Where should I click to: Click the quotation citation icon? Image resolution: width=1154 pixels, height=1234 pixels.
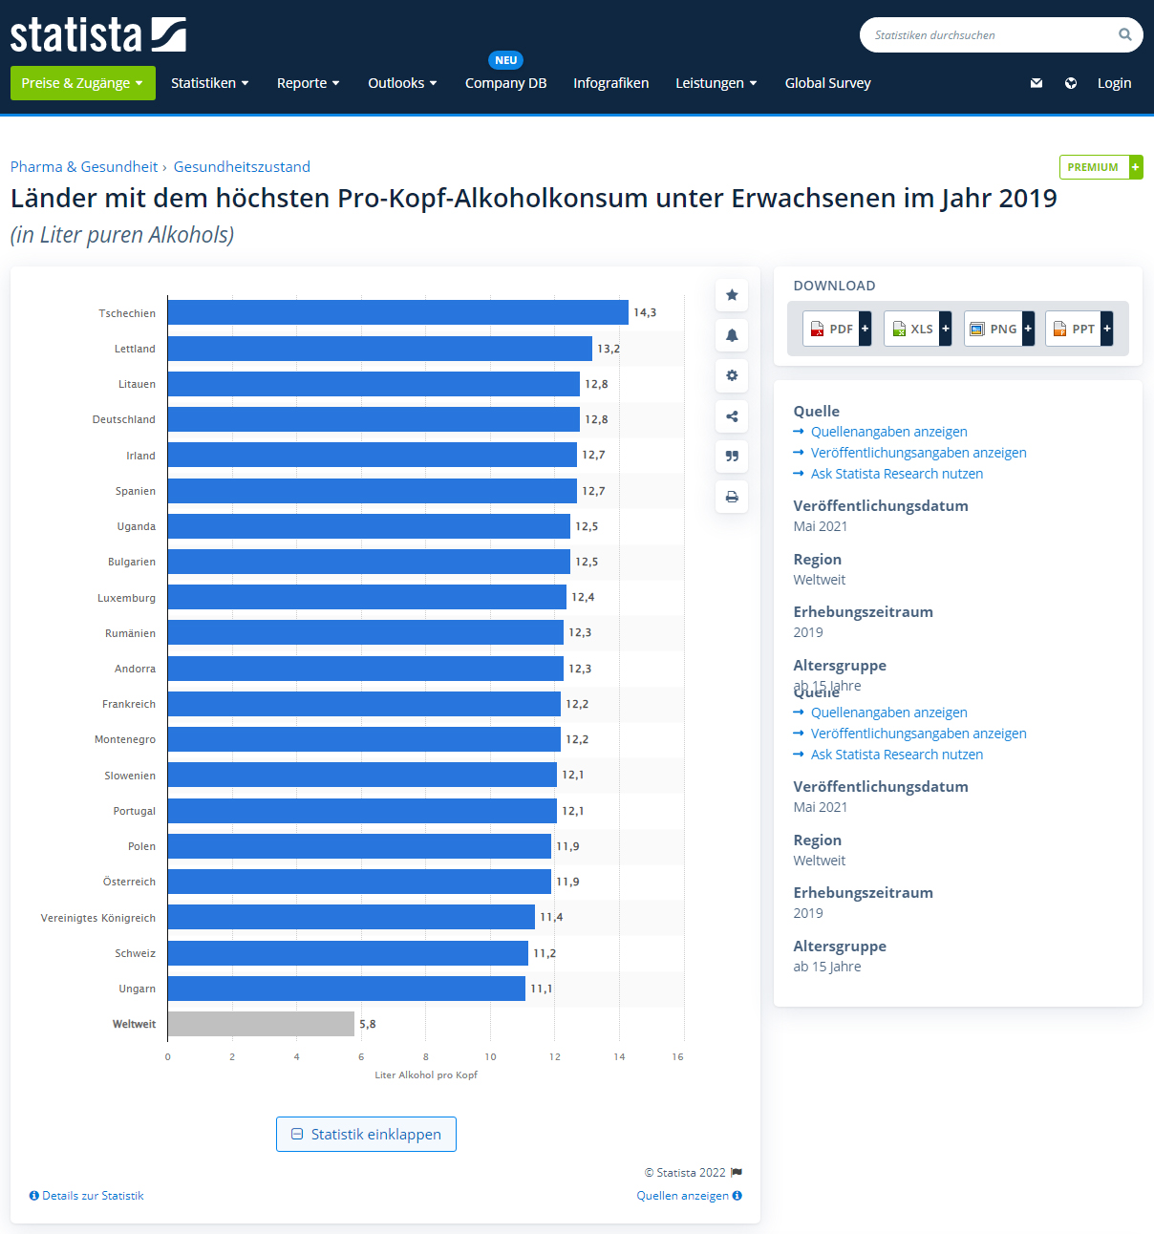click(732, 457)
